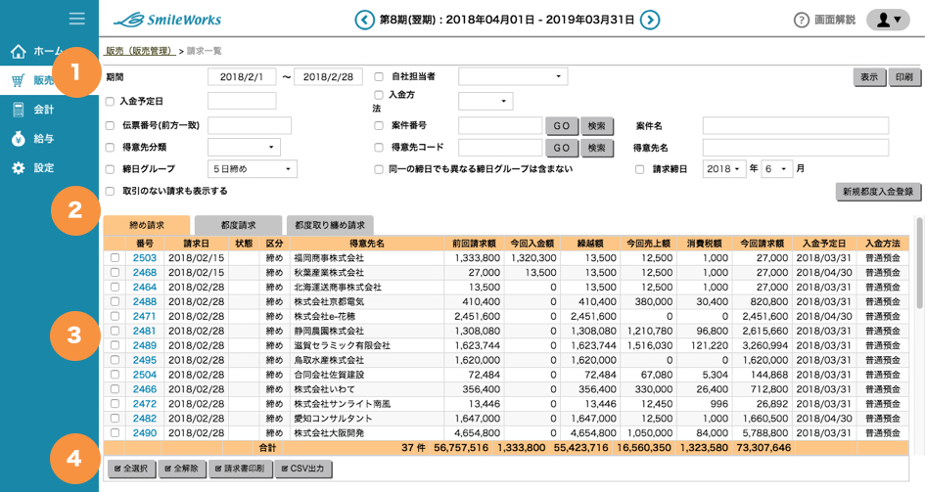Click the 給与 money bag icon
Image resolution: width=925 pixels, height=492 pixels.
(x=19, y=139)
